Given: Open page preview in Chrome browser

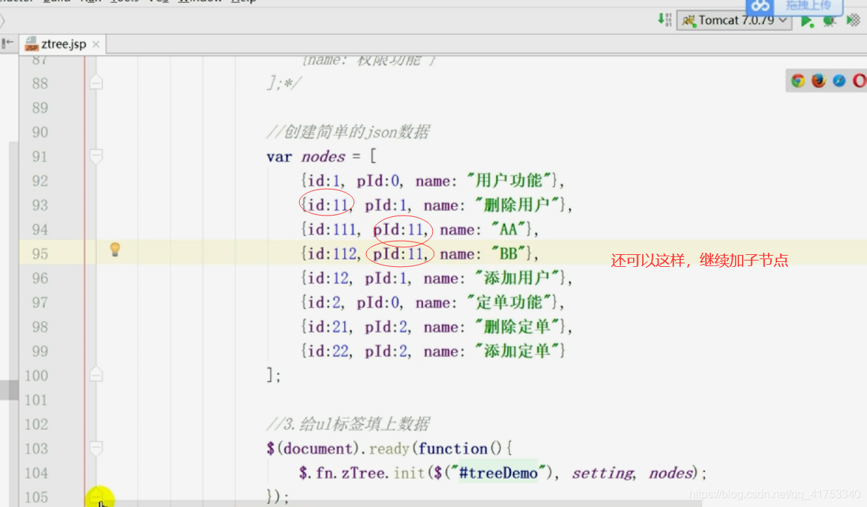Looking at the screenshot, I should 797,81.
